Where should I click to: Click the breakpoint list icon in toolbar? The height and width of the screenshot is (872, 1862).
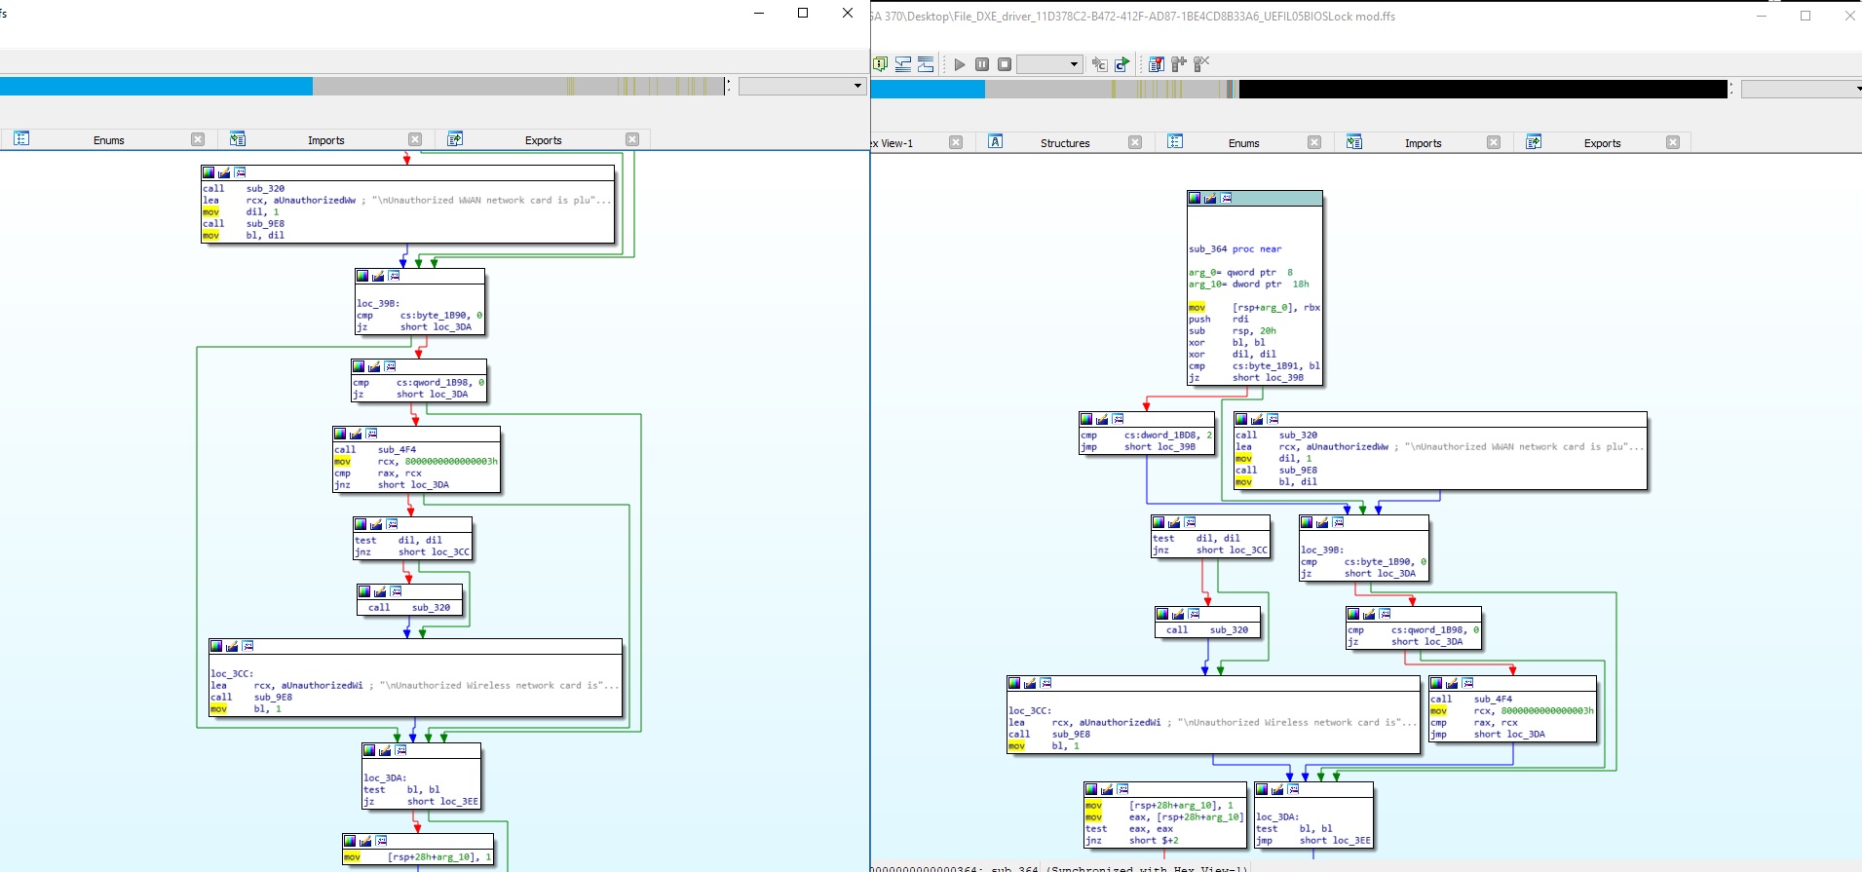point(1157,64)
